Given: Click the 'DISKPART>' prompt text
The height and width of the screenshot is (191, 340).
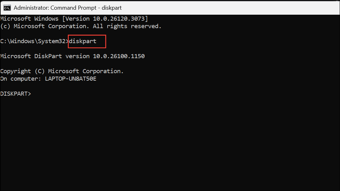Looking at the screenshot, I should (16, 94).
